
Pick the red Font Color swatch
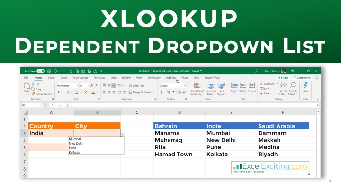93,92
